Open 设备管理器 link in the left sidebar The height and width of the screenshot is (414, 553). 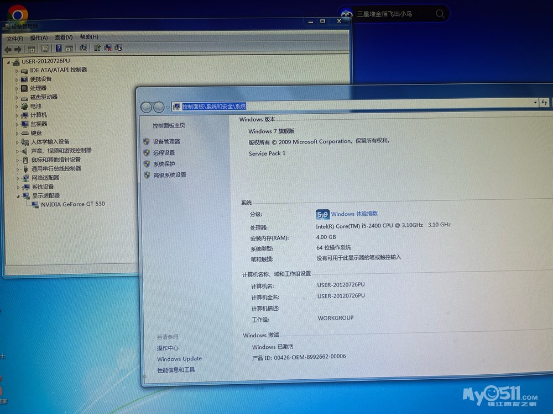pos(166,142)
